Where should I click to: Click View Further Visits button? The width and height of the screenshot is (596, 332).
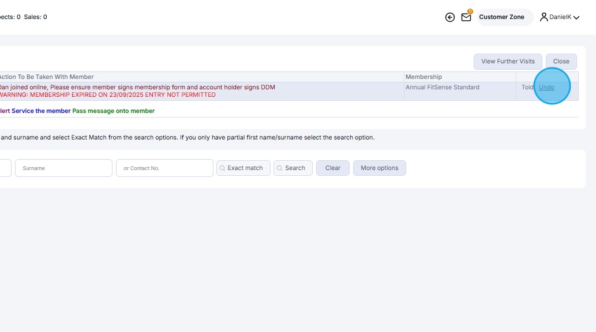508,62
